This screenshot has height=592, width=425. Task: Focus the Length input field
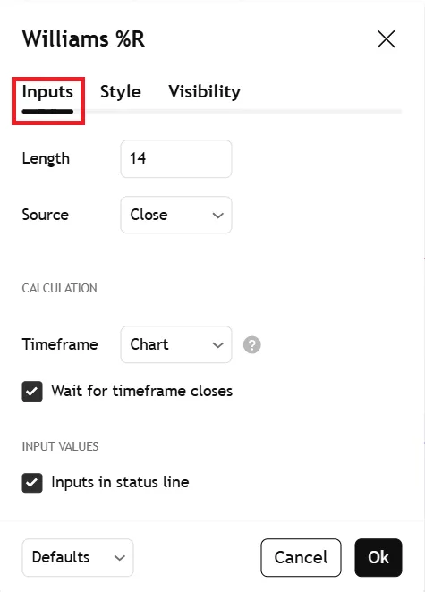(176, 158)
